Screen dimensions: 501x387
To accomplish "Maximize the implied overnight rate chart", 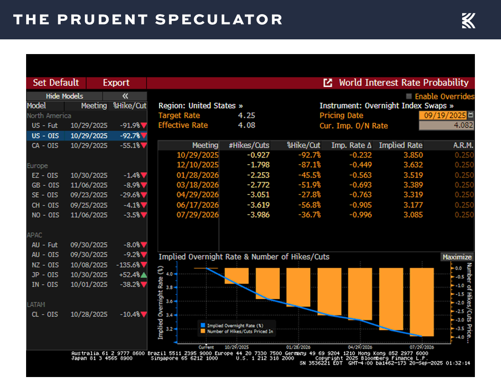I will click(457, 257).
